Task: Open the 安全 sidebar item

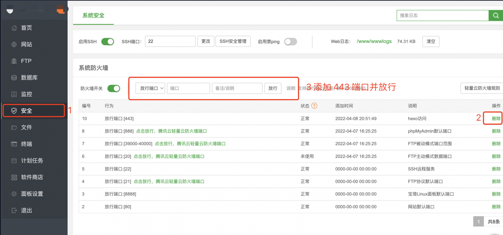Action: [x=34, y=111]
